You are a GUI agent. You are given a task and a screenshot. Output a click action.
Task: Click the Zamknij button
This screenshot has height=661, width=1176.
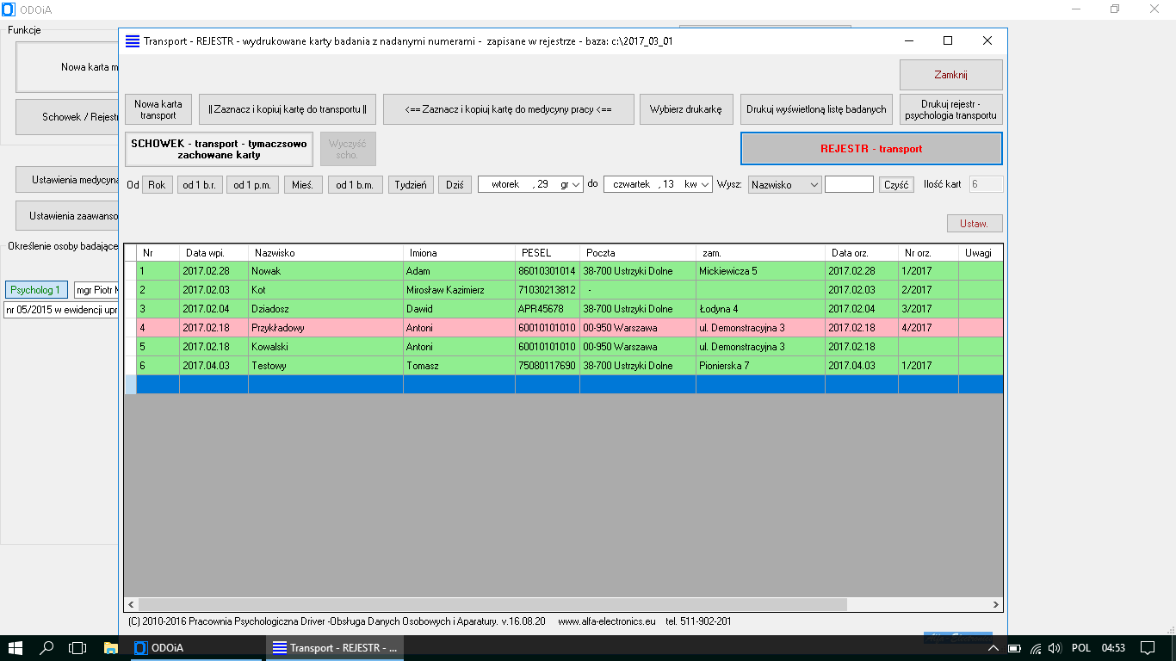950,75
